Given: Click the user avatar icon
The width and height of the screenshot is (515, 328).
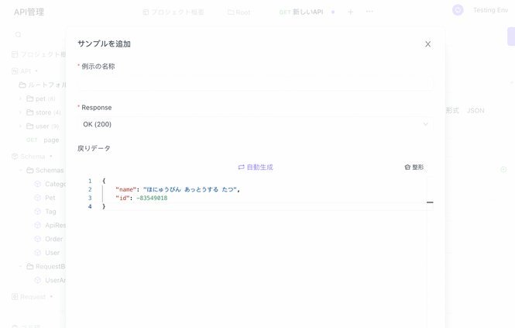Looking at the screenshot, I should click(x=458, y=10).
